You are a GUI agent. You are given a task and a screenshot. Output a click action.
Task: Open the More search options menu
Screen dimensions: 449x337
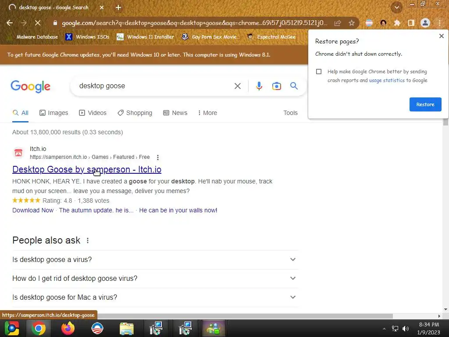(x=207, y=113)
